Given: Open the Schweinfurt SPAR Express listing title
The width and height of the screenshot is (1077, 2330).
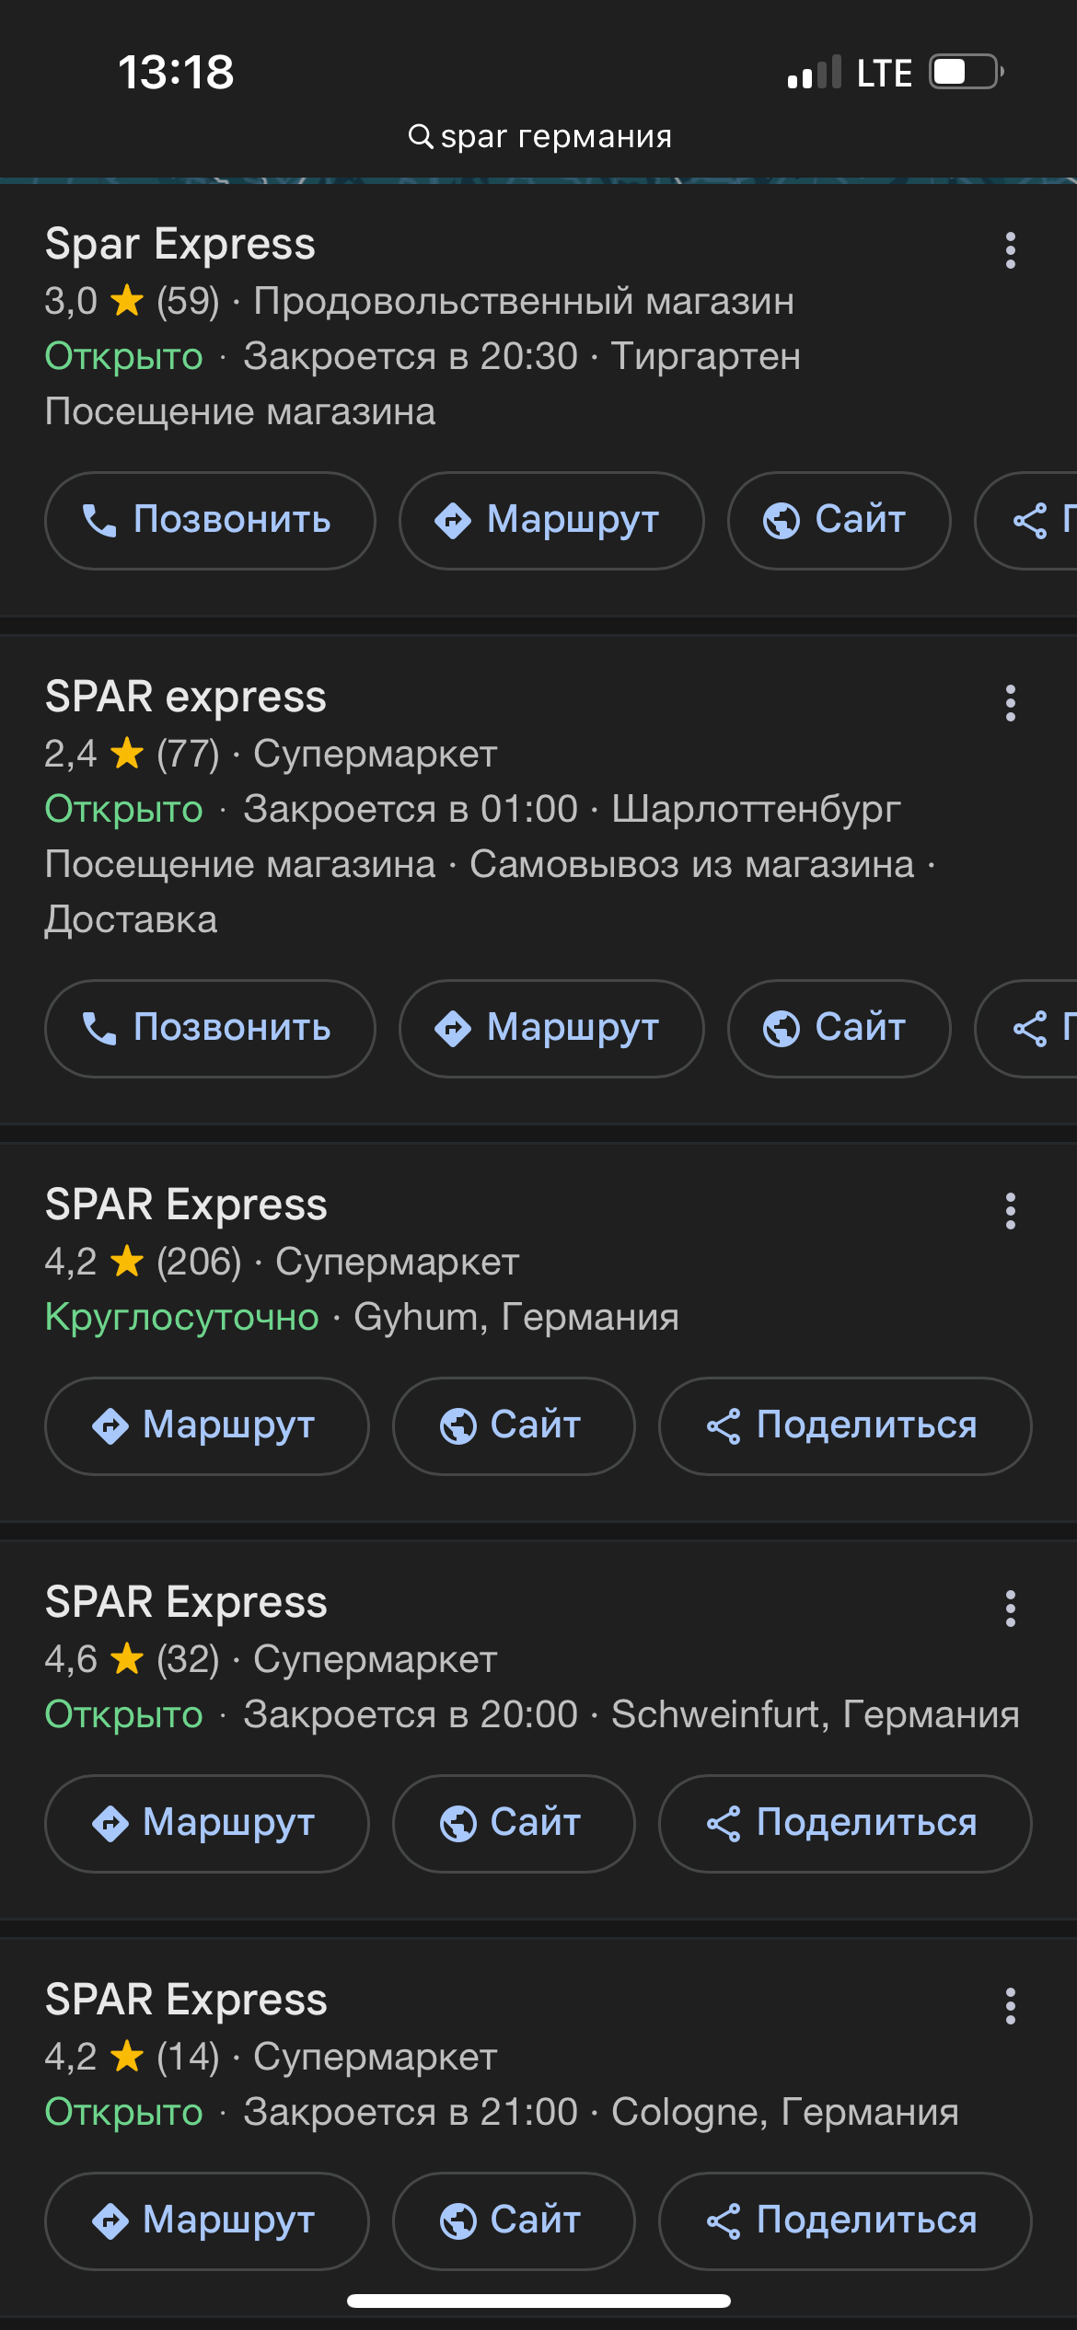Looking at the screenshot, I should coord(186,1602).
